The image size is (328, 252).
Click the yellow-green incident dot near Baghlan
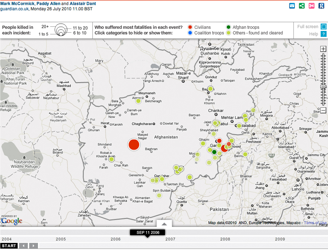(x=210, y=89)
